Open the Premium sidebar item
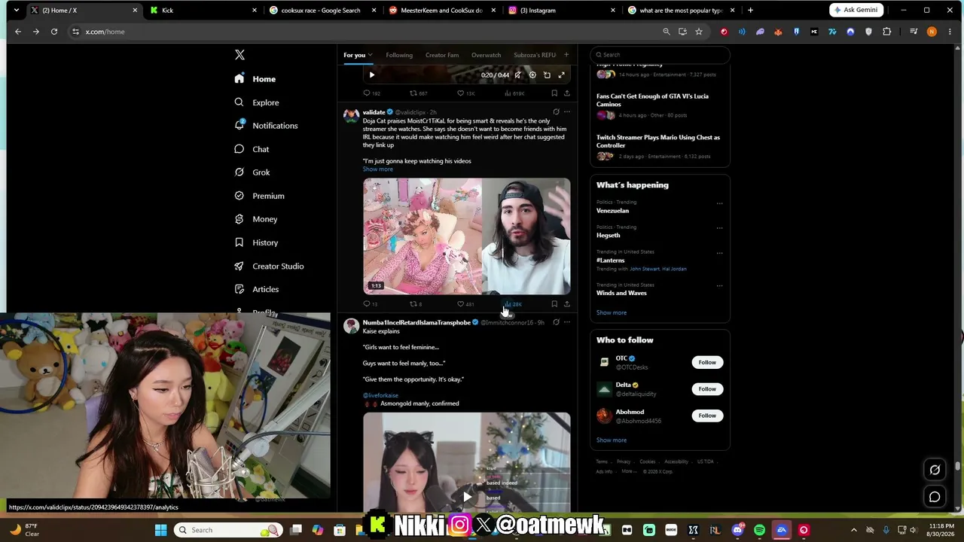This screenshot has width=964, height=542. (x=259, y=196)
